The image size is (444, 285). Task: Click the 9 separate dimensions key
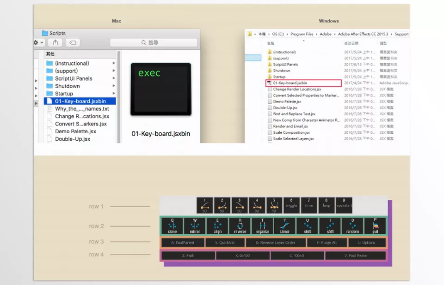[344, 205]
